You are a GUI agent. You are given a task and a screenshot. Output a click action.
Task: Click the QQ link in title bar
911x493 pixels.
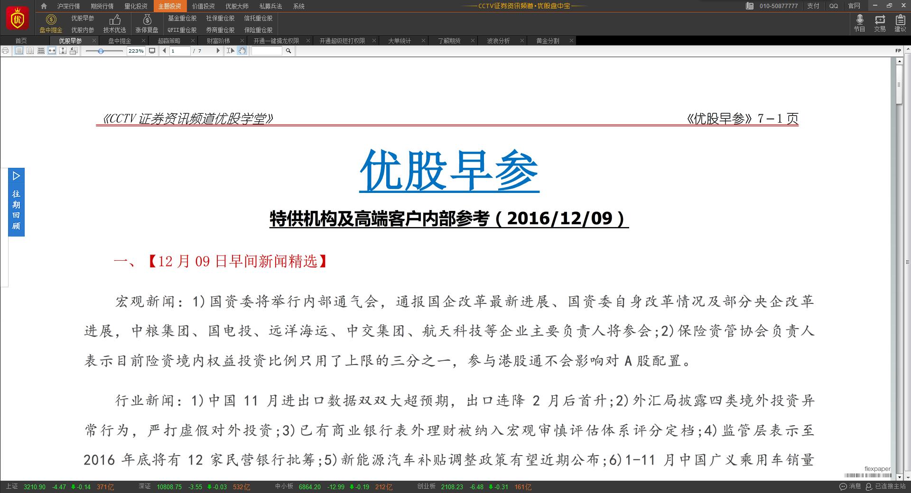coord(834,6)
